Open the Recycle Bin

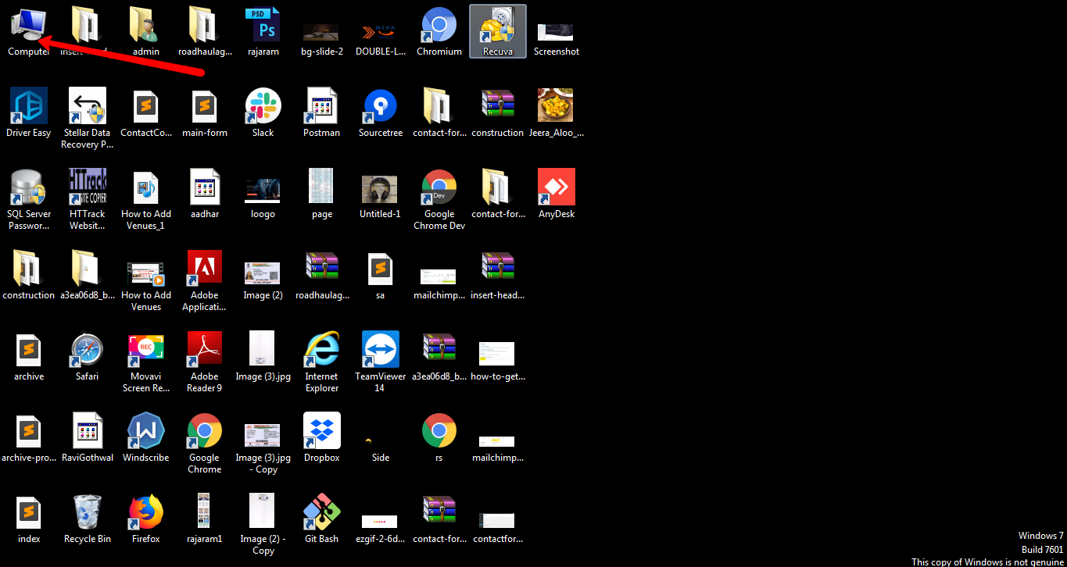point(88,519)
